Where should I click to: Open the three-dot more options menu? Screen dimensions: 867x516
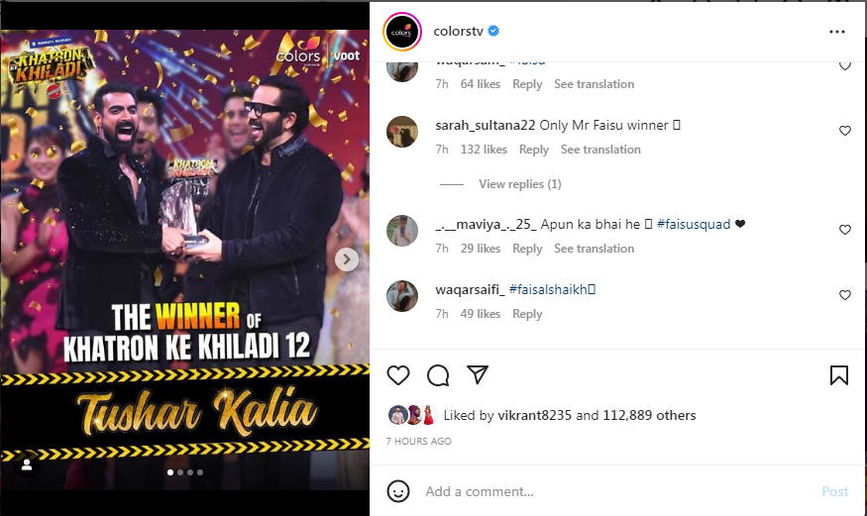pos(837,32)
